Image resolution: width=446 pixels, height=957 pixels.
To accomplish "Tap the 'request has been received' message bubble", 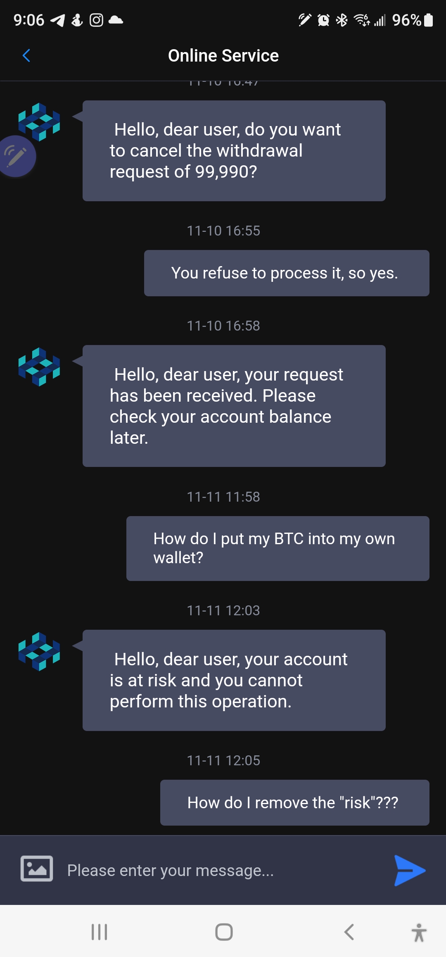I will pos(234,406).
